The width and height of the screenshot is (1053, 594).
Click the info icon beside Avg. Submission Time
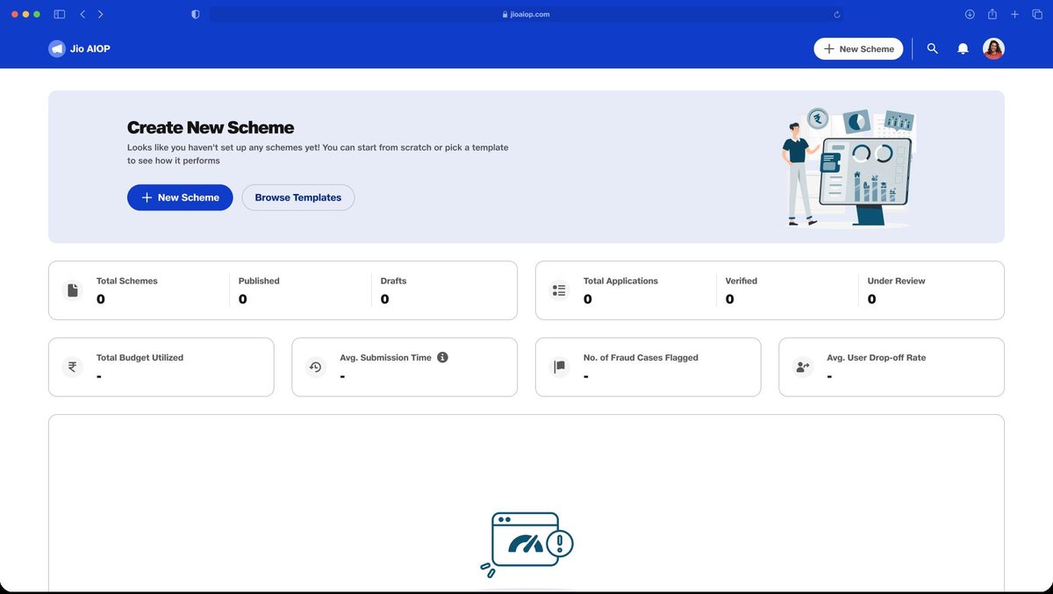click(442, 357)
